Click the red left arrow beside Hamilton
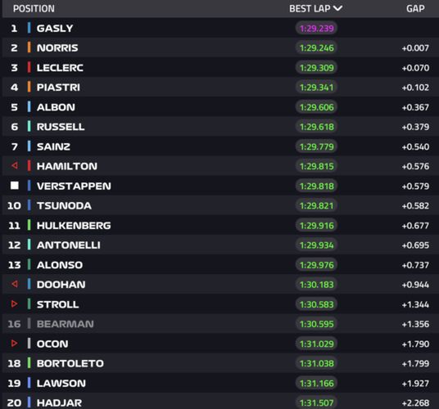This screenshot has width=439, height=409. point(15,165)
